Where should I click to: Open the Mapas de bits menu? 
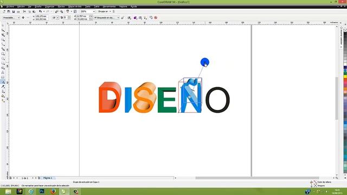75,6
